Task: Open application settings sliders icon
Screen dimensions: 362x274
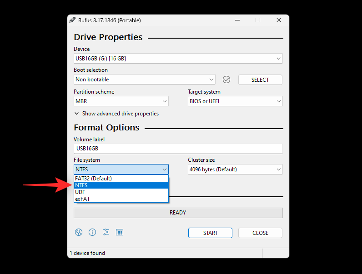Action: pos(106,232)
